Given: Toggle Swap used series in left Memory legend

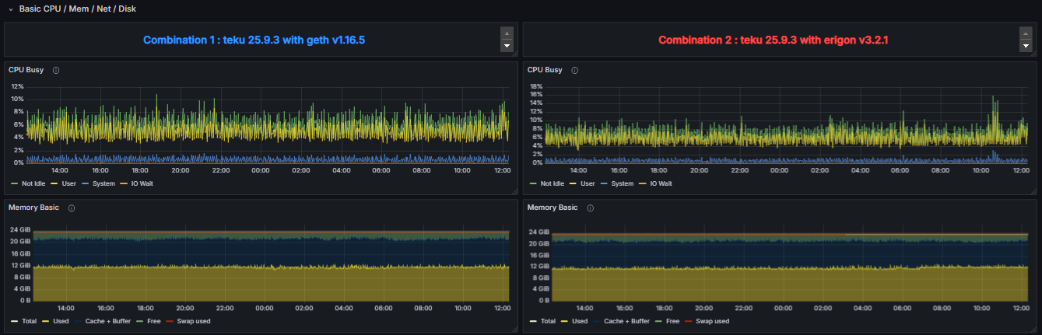Looking at the screenshot, I should 192,321.
